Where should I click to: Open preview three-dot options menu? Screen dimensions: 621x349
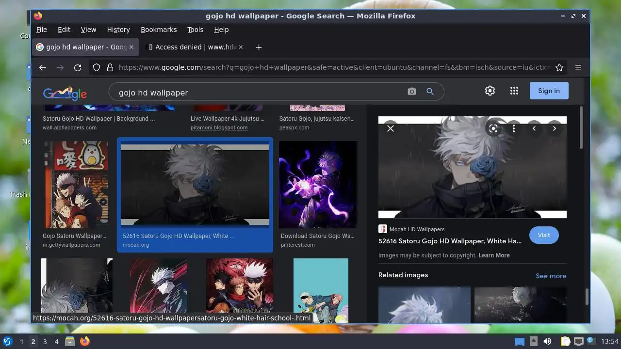coord(514,128)
